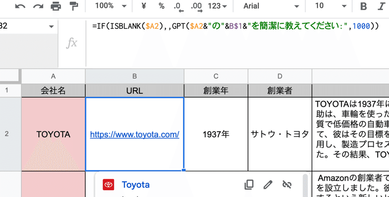This screenshot has width=389, height=197.
Task: Select the TOYOTA company cell
Action: (53, 134)
